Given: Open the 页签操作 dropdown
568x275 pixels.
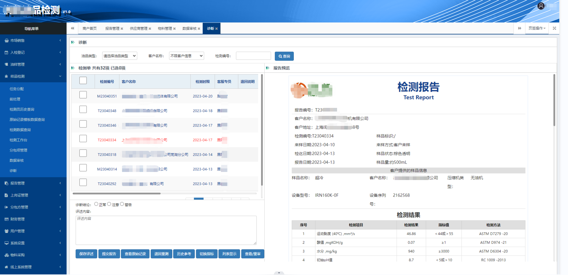Looking at the screenshot, I should click(x=537, y=28).
